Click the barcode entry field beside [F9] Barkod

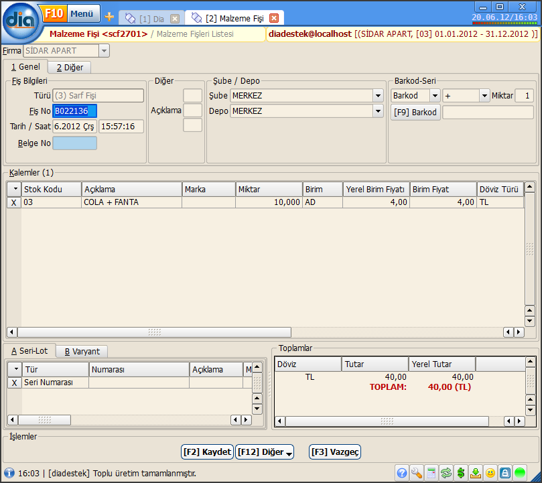pos(488,113)
